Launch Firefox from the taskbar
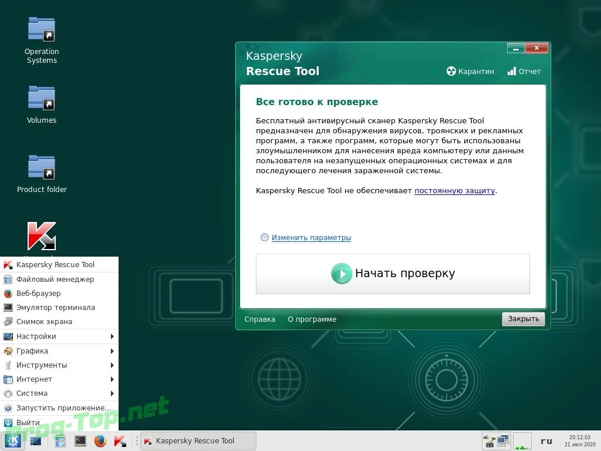Screen dimensions: 601x451 [100, 441]
